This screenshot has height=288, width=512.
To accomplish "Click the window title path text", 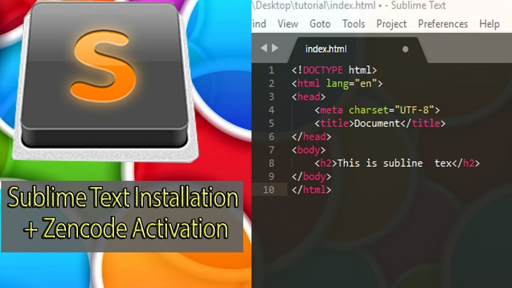I will point(348,6).
